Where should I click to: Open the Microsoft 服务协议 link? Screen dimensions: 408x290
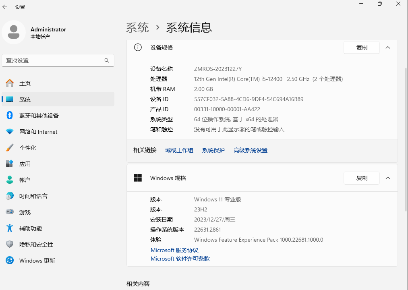pos(174,250)
